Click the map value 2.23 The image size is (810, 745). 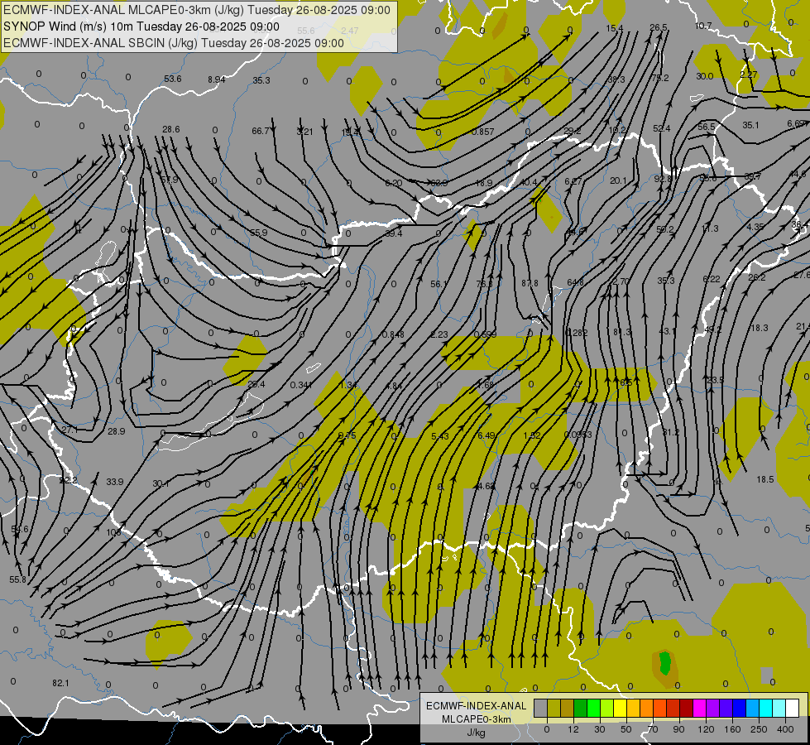pos(439,334)
